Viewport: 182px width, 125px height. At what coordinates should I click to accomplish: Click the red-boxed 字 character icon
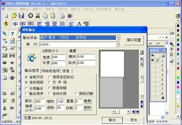[31, 24]
